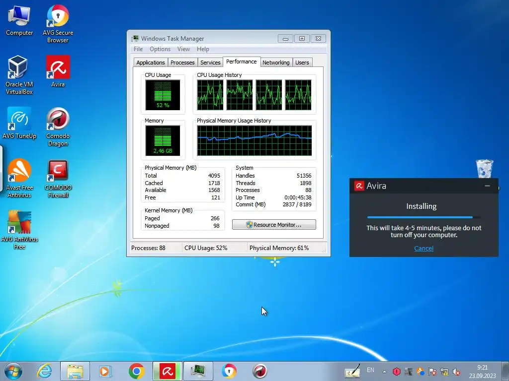509x381 pixels.
Task: Launch AVG Secure Browser from desktop
Action: (58, 23)
